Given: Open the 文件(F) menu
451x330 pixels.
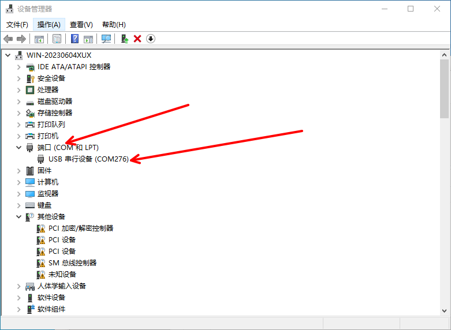Looking at the screenshot, I should [17, 25].
